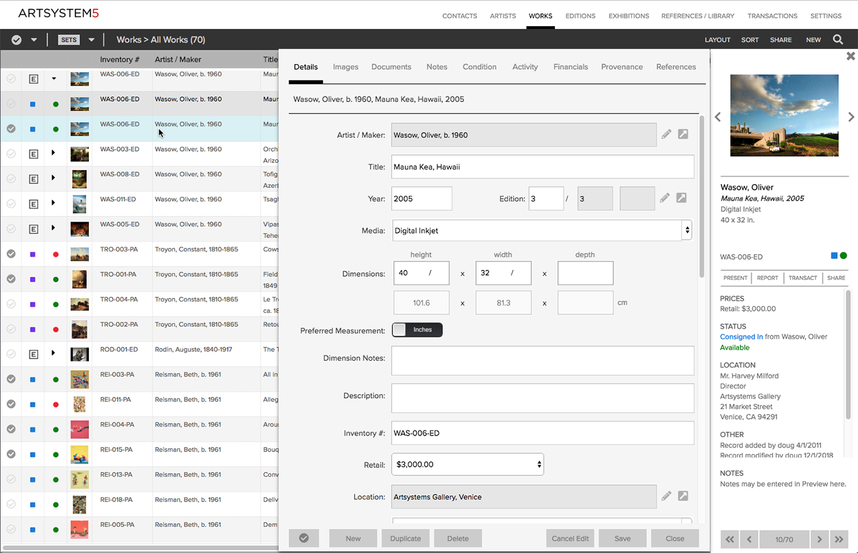This screenshot has width=858, height=553.
Task: Show next image using right chevron in preview
Action: point(851,117)
